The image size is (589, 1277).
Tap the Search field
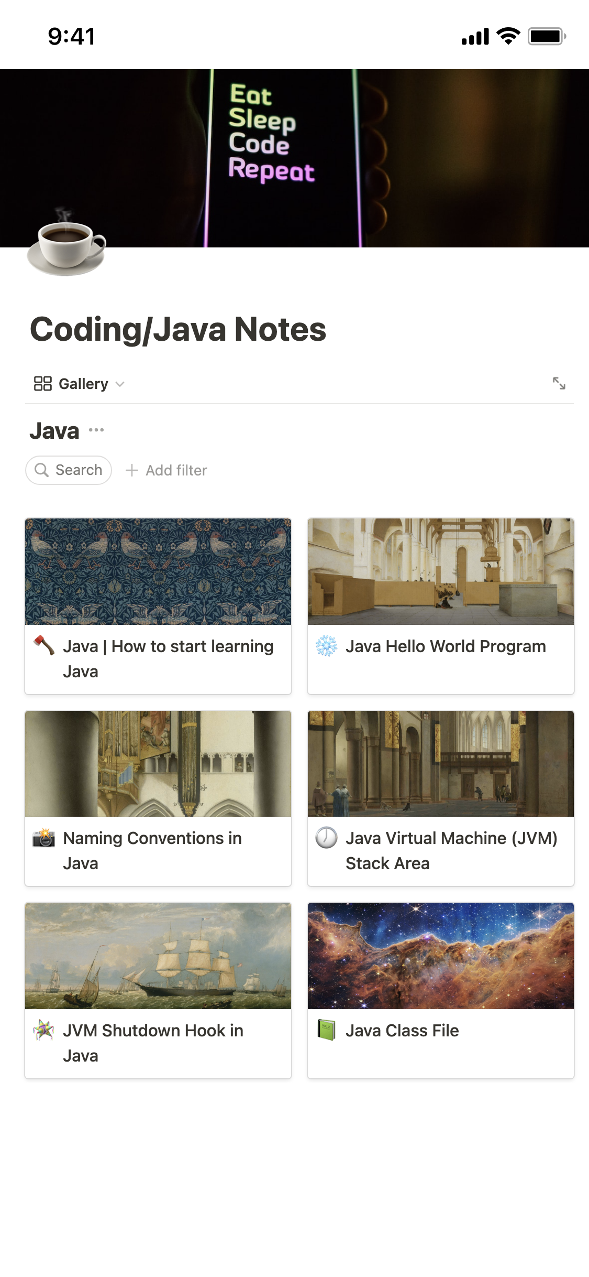point(69,470)
